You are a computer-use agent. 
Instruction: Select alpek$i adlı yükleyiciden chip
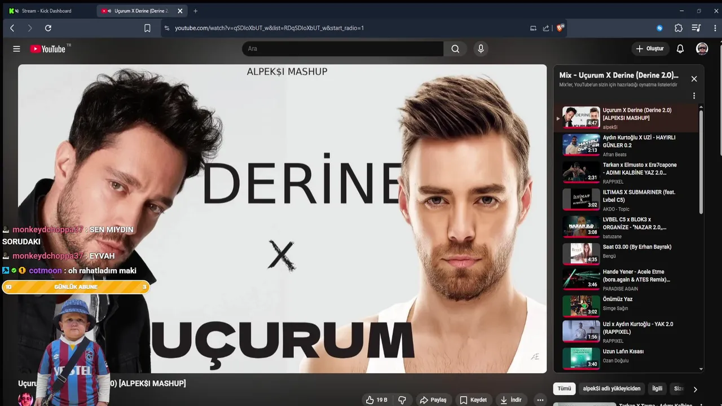(611, 389)
